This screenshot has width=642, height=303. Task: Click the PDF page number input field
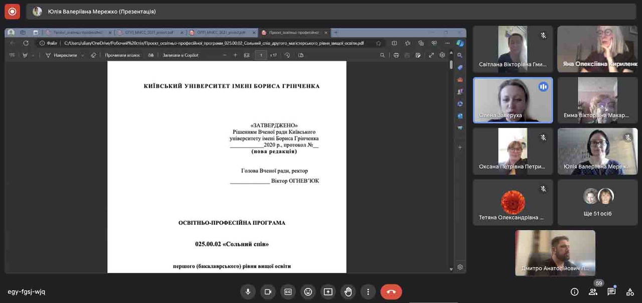click(260, 55)
